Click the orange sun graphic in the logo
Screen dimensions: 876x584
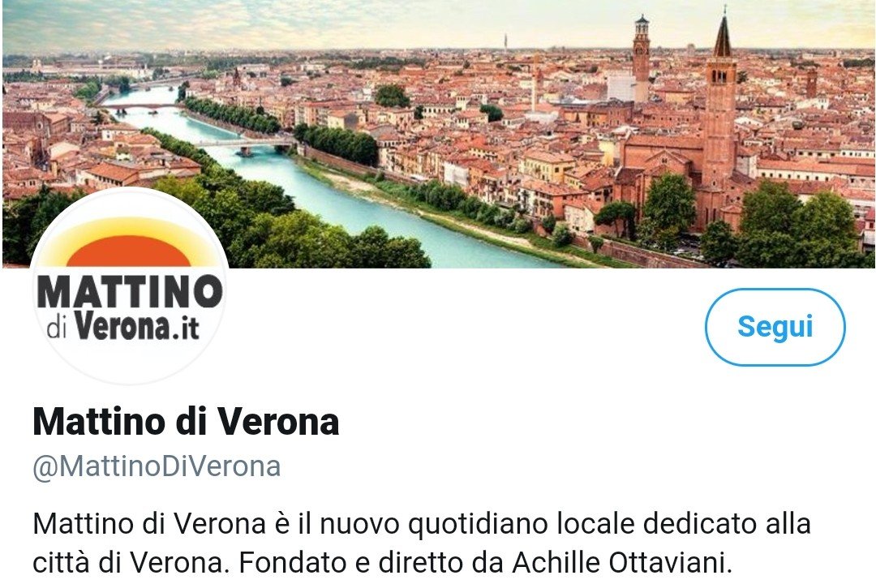click(x=129, y=251)
